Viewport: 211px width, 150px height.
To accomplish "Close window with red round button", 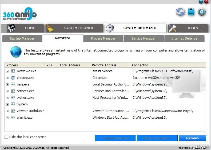I will pyautogui.click(x=206, y=2).
